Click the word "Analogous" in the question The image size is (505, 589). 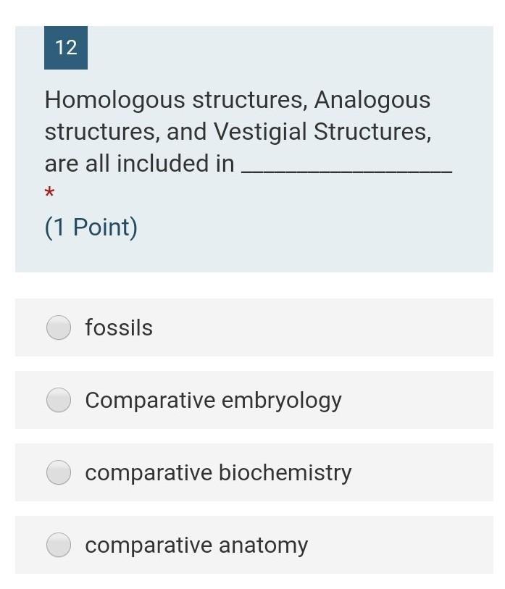coord(372,100)
